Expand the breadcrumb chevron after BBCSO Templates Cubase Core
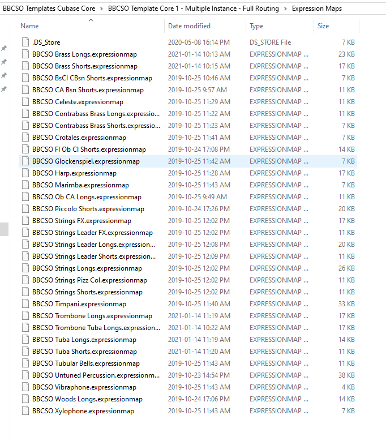 tap(101, 9)
